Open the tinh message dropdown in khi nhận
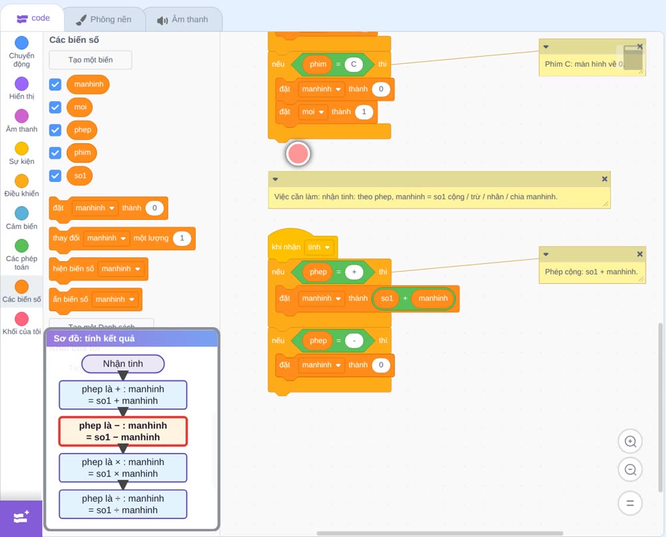 point(319,247)
